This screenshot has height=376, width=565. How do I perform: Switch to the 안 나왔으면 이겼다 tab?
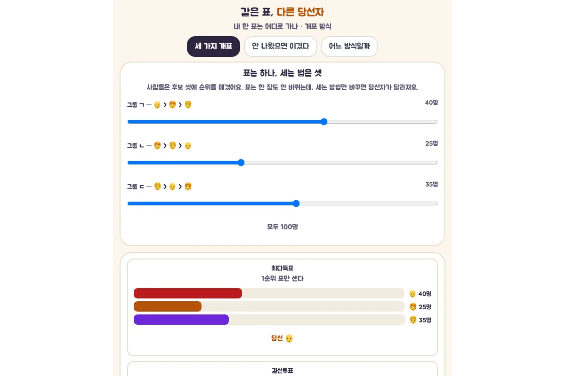coord(281,46)
